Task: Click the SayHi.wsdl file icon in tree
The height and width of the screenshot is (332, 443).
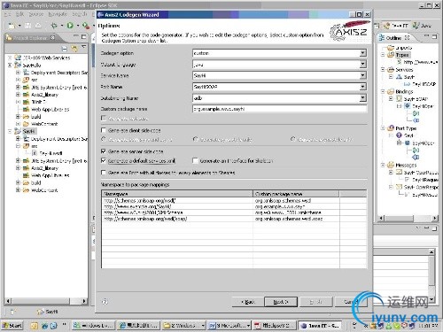Action: click(x=35, y=153)
